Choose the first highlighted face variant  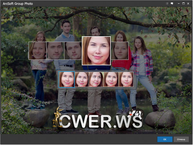click(67, 79)
